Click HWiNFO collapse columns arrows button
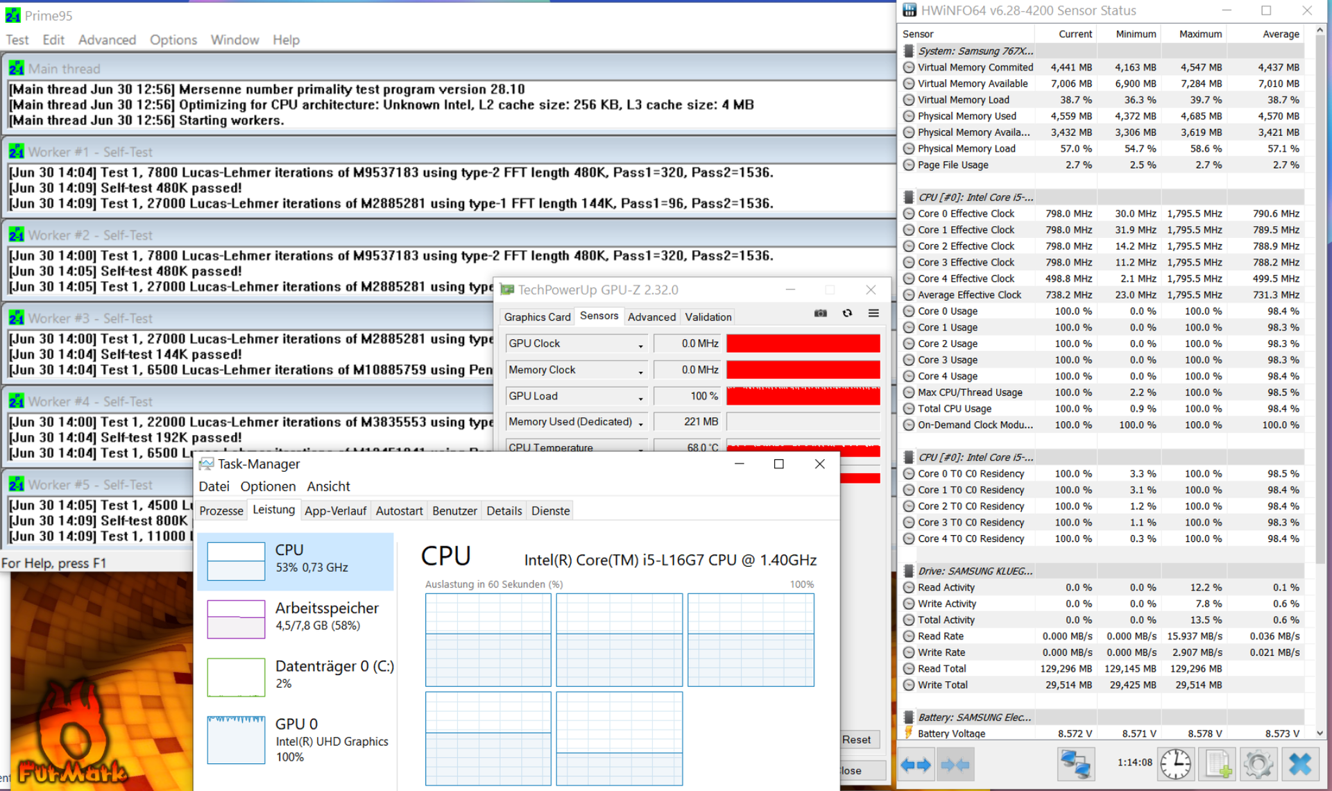The width and height of the screenshot is (1332, 791). click(955, 765)
